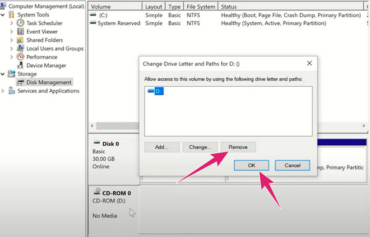Expand the Shared Folders node
The width and height of the screenshot is (370, 237).
point(12,40)
